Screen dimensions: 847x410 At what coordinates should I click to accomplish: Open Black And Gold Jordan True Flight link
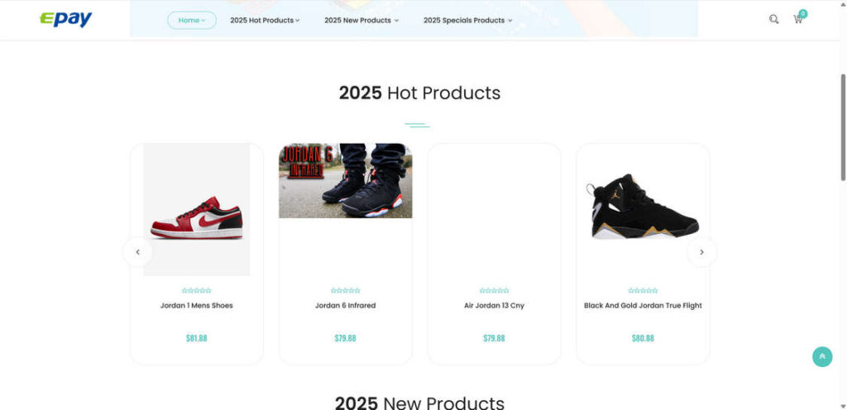(643, 305)
